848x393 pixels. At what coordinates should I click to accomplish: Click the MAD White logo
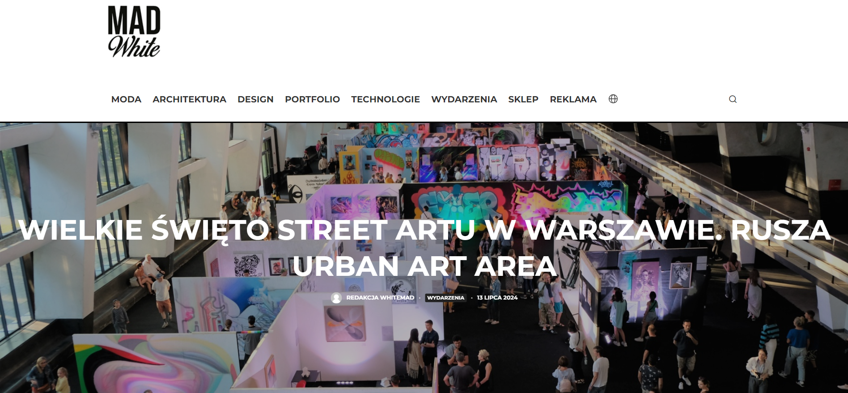pos(134,32)
